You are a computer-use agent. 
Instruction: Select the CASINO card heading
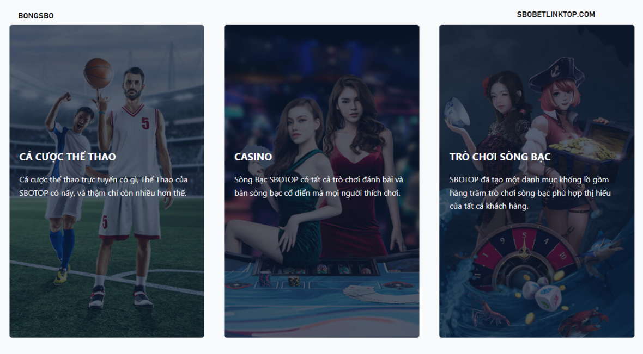(253, 157)
